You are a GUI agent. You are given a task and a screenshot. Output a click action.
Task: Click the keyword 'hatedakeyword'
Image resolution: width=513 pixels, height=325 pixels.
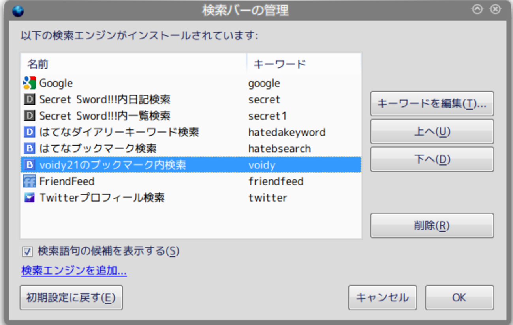(287, 132)
